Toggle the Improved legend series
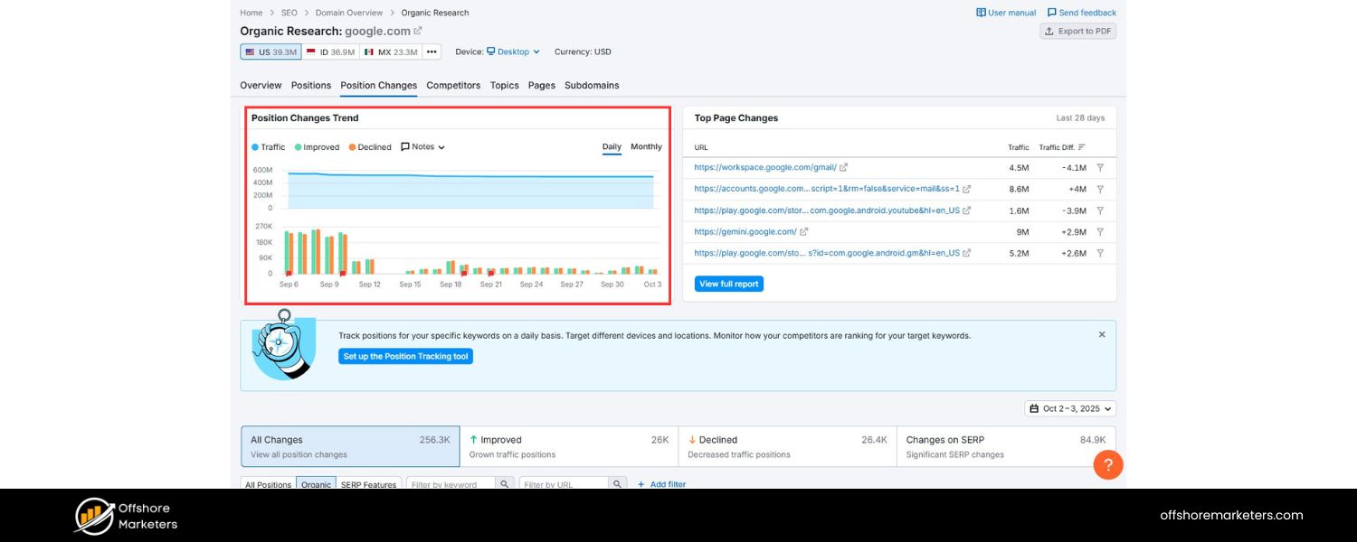 pos(317,147)
